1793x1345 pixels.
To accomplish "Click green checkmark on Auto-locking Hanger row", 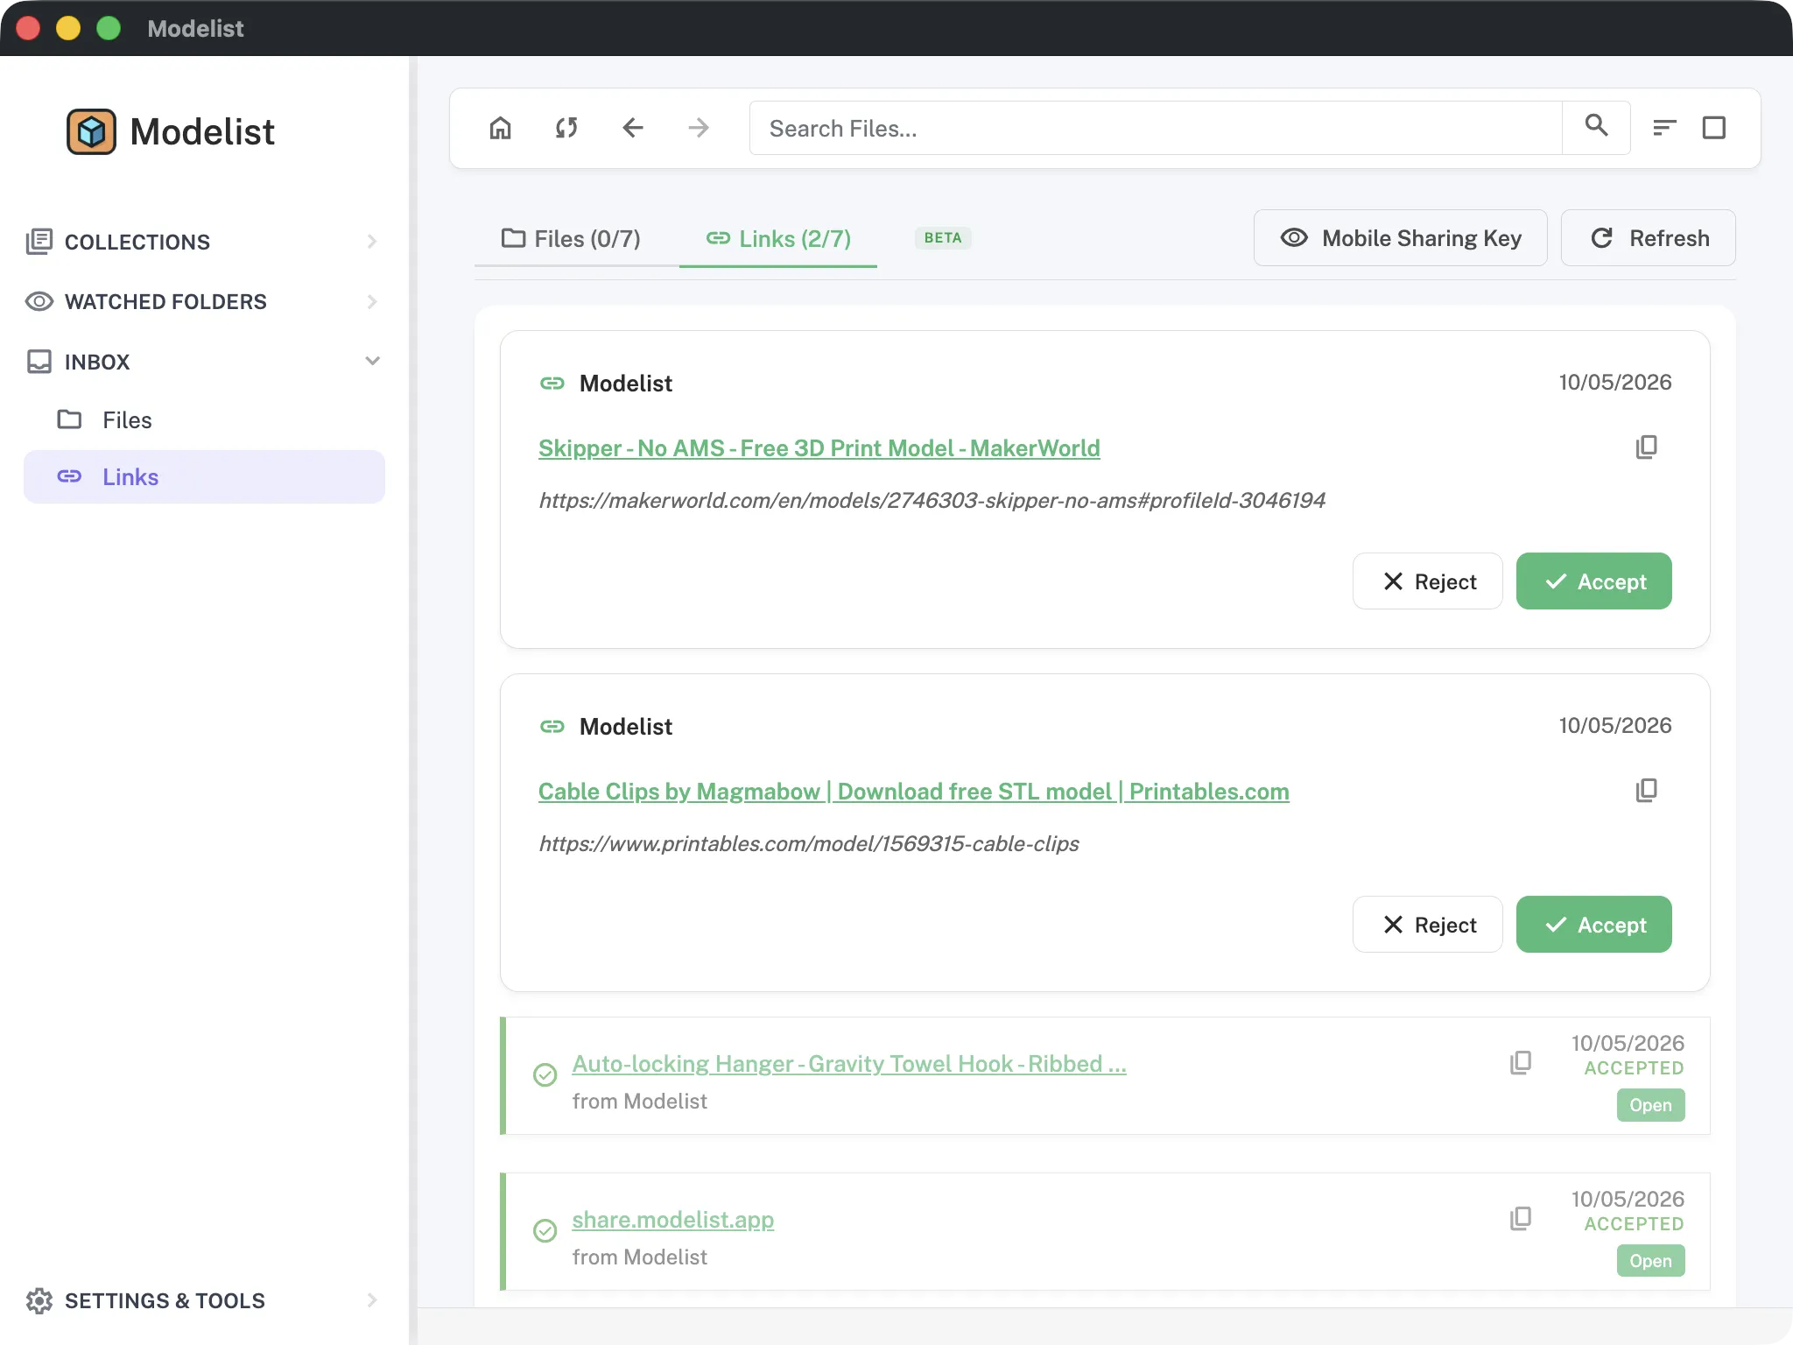I will [545, 1074].
